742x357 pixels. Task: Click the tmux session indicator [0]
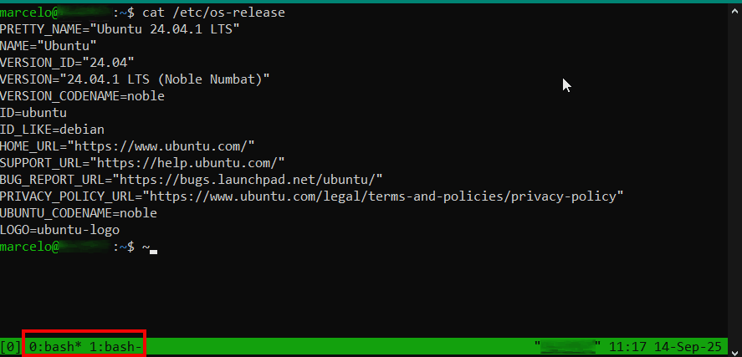11,345
